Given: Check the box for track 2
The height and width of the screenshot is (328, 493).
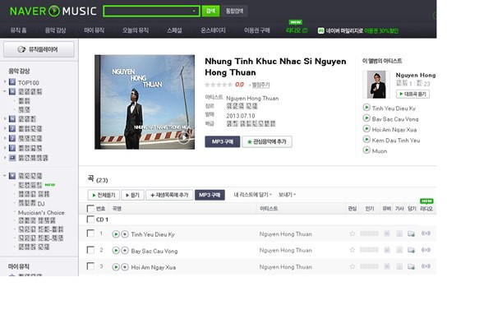Looking at the screenshot, I should click(90, 250).
